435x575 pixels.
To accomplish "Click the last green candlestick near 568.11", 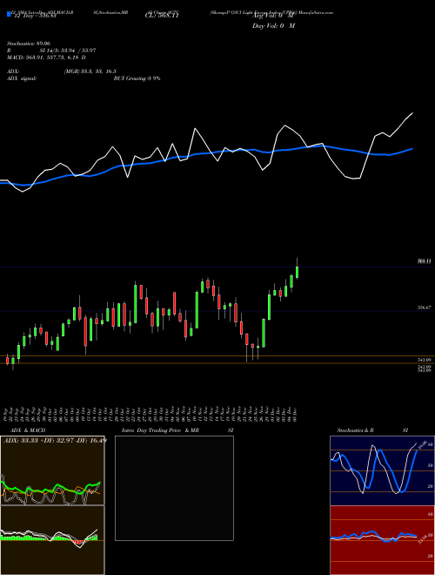I will tap(297, 272).
